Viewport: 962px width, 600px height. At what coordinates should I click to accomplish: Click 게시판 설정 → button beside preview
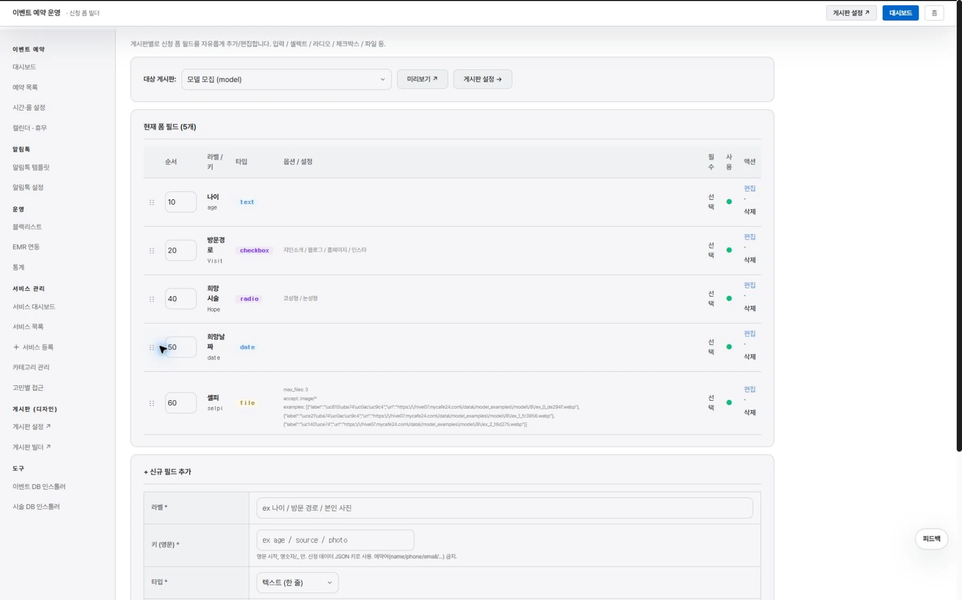[483, 79]
